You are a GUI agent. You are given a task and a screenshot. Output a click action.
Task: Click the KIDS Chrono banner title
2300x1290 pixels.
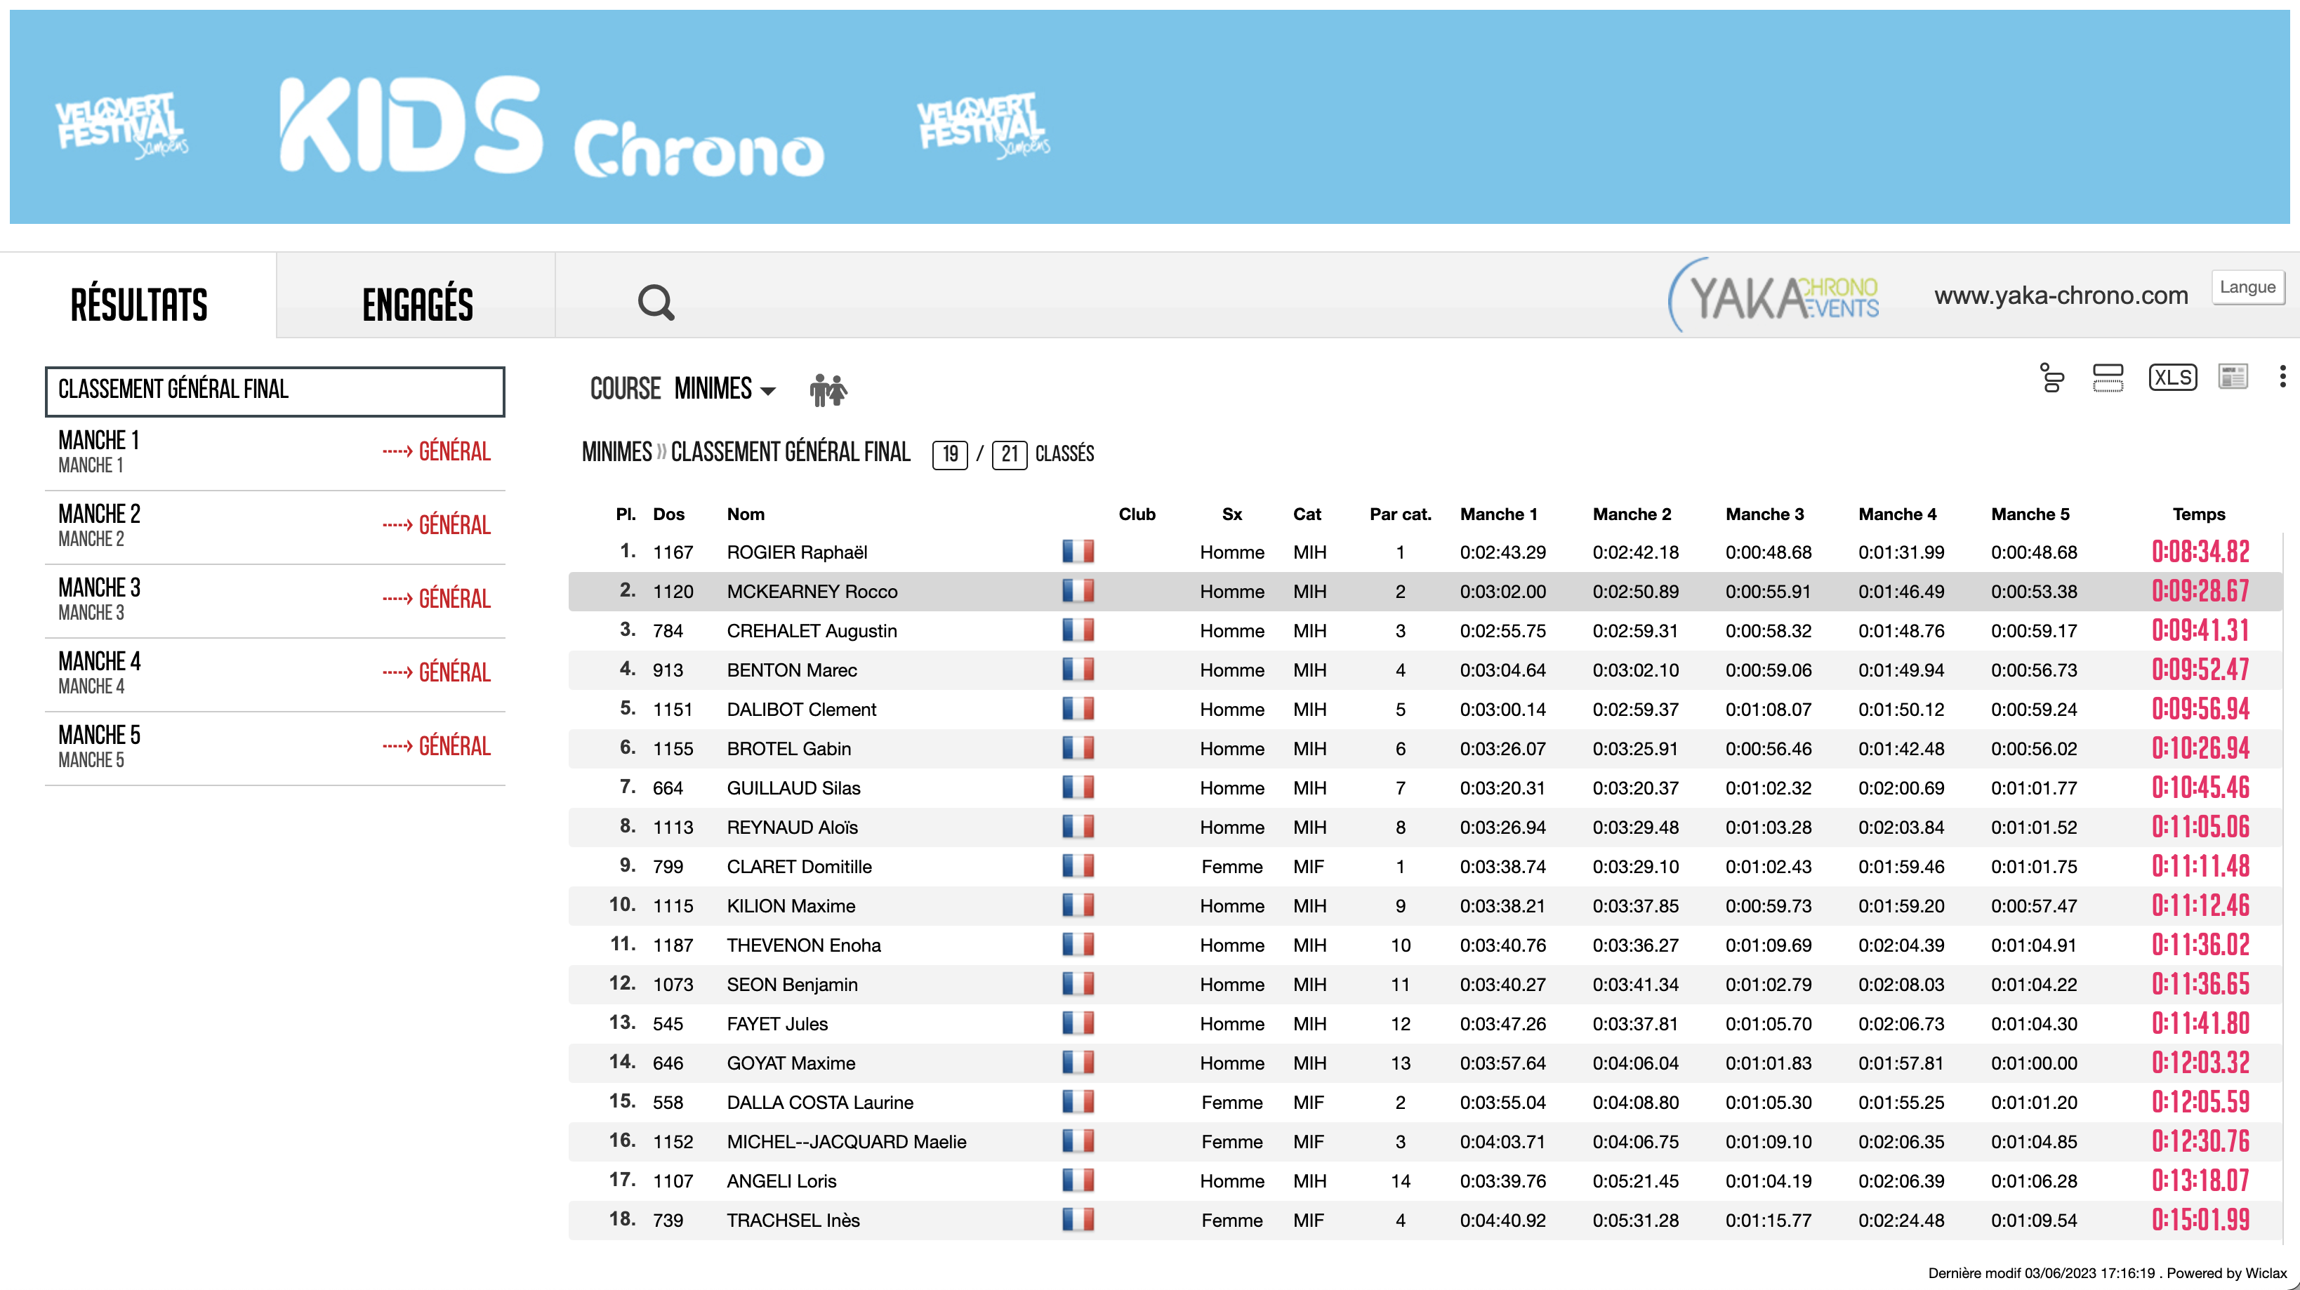[551, 126]
